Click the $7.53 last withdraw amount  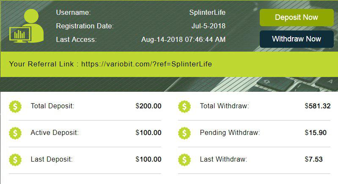click(313, 159)
